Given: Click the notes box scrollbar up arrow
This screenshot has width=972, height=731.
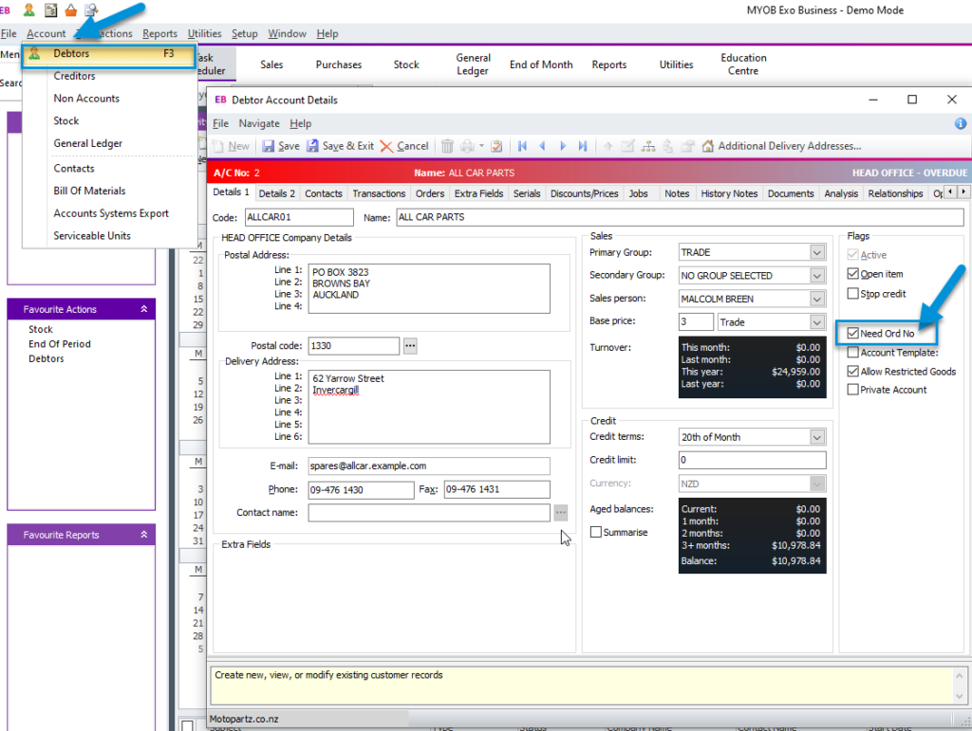Looking at the screenshot, I should click(x=959, y=675).
